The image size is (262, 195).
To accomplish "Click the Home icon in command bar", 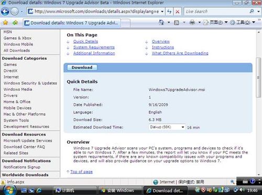I will (161, 23).
